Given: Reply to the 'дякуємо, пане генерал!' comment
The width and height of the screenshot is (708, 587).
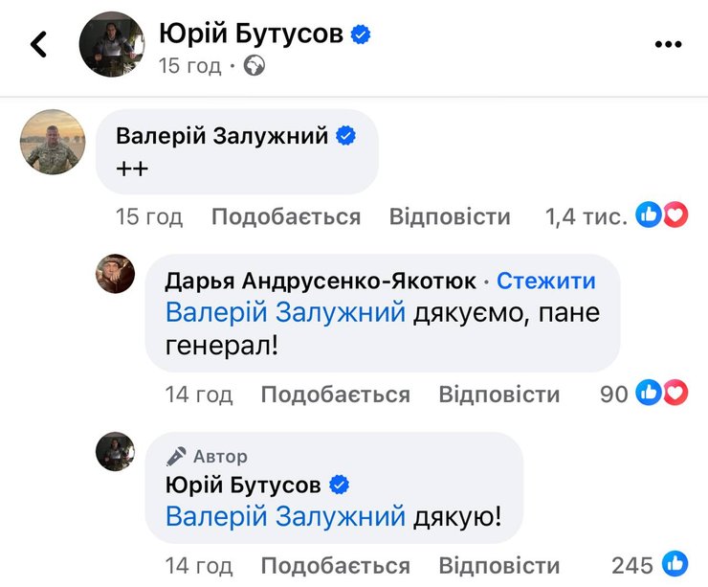Looking at the screenshot, I should tap(498, 394).
